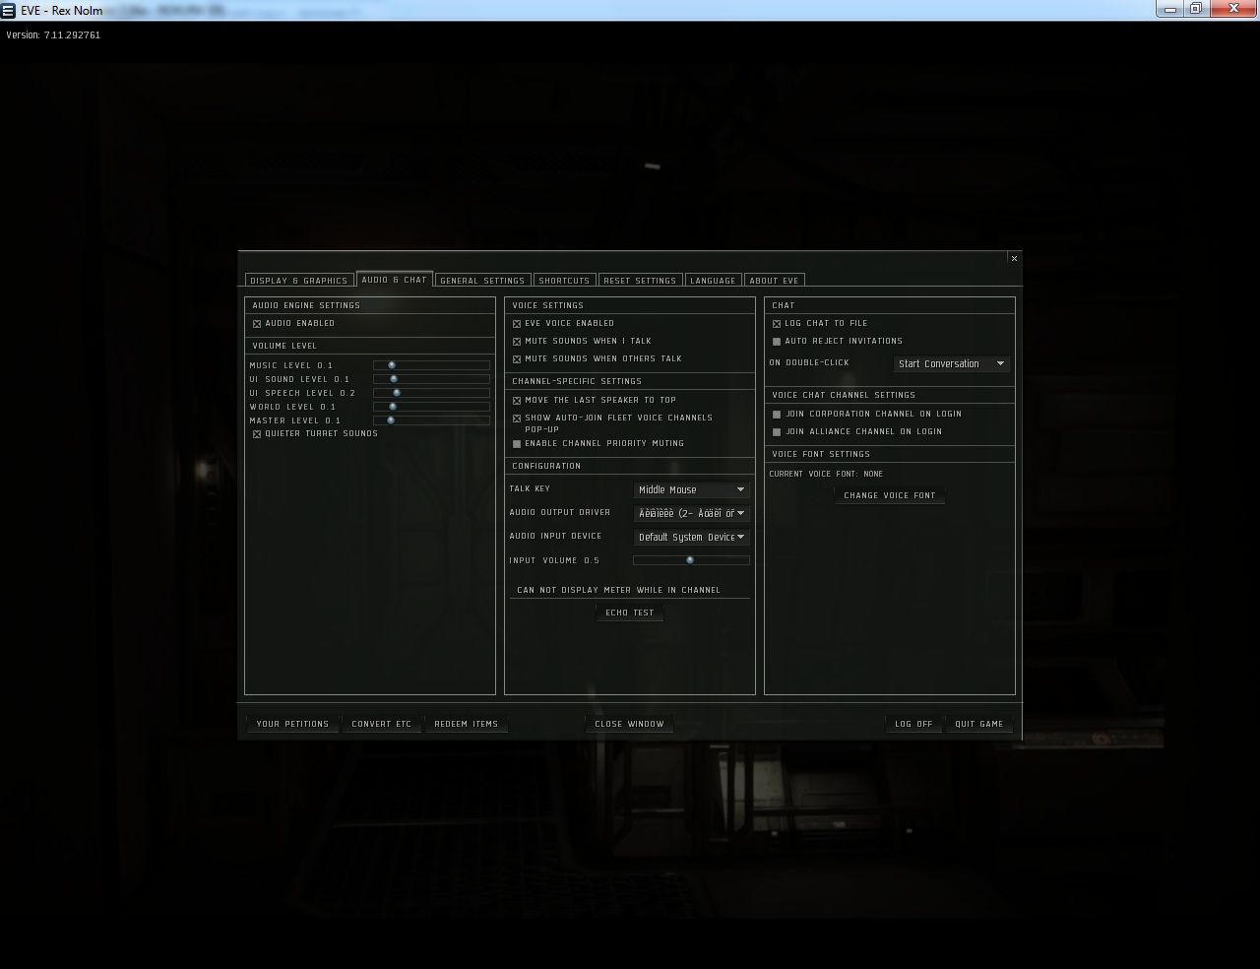The image size is (1260, 969).
Task: Click Can Not Display Meter While in Channel text
Action: (x=618, y=590)
